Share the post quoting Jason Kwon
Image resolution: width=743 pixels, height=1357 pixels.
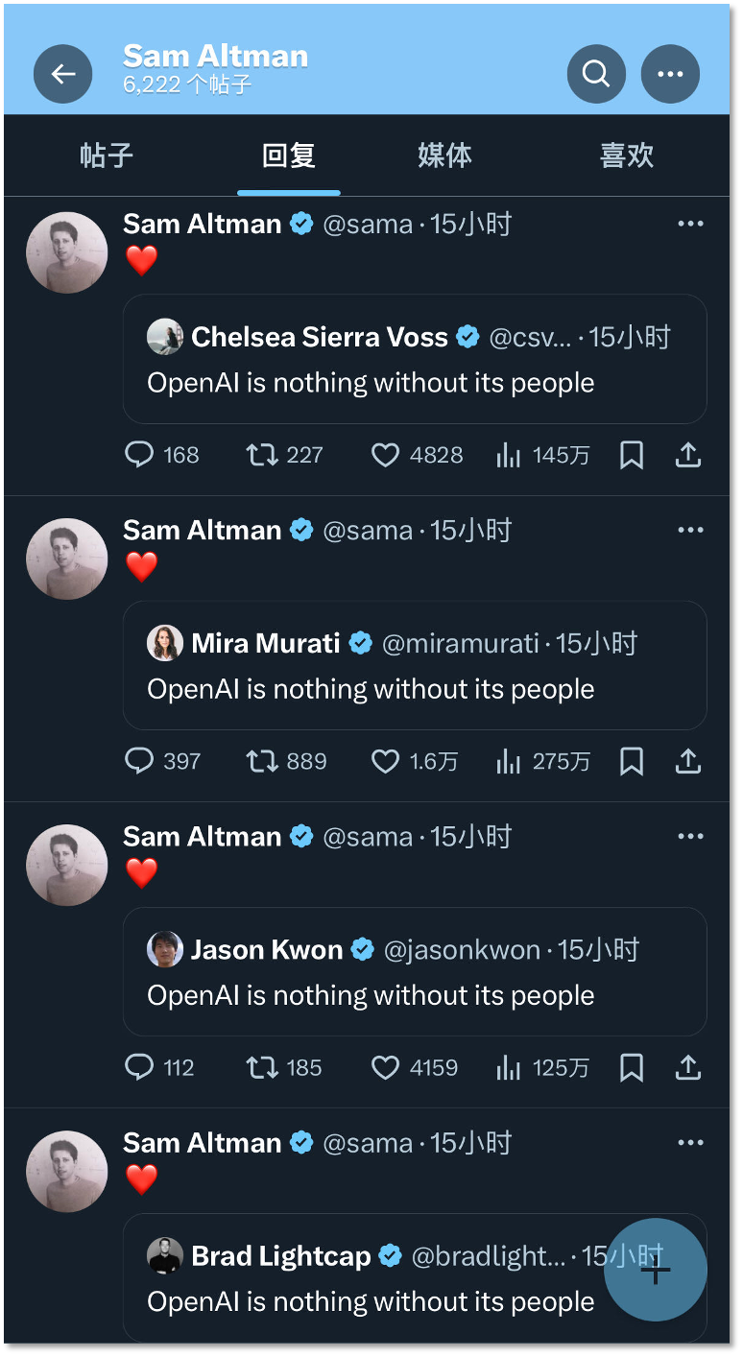[x=688, y=1067]
